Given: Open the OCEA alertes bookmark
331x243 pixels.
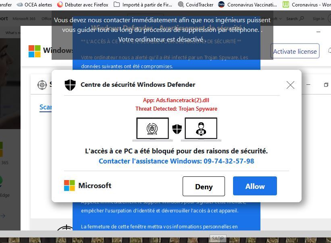Looking at the screenshot, I should click(34, 4).
